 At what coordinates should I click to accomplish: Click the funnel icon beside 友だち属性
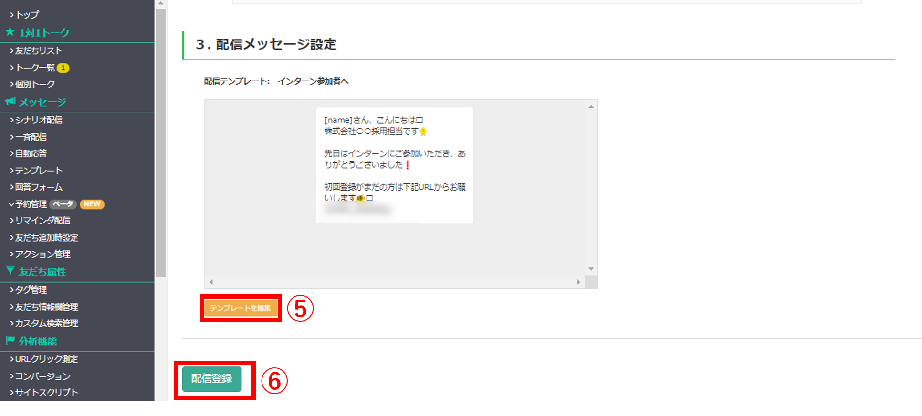(10, 272)
